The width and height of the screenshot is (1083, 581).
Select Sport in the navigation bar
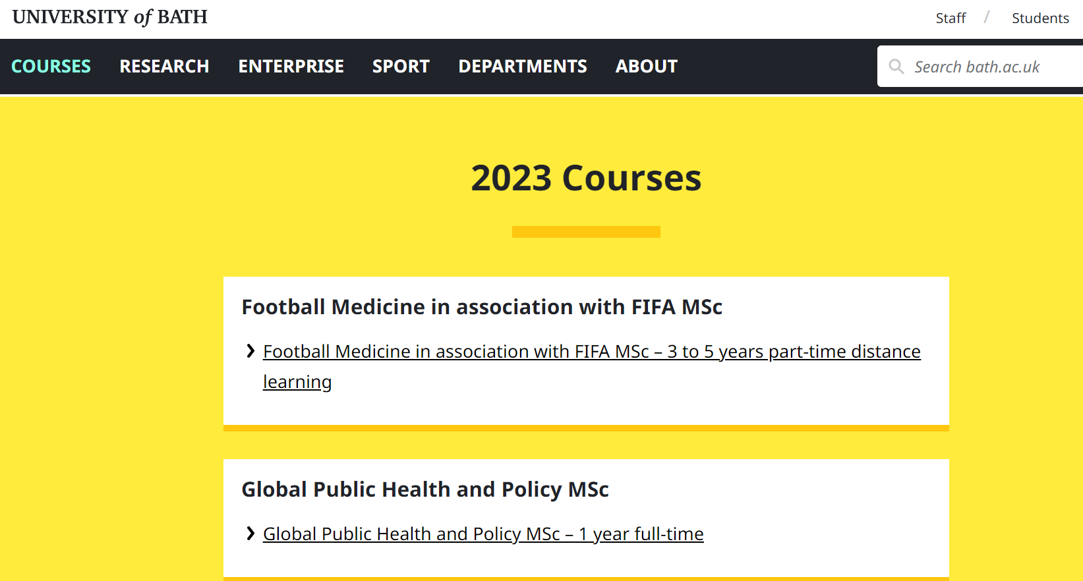pyautogui.click(x=401, y=67)
